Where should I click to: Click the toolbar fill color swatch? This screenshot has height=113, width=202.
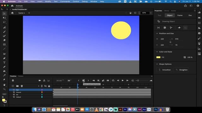[3, 100]
